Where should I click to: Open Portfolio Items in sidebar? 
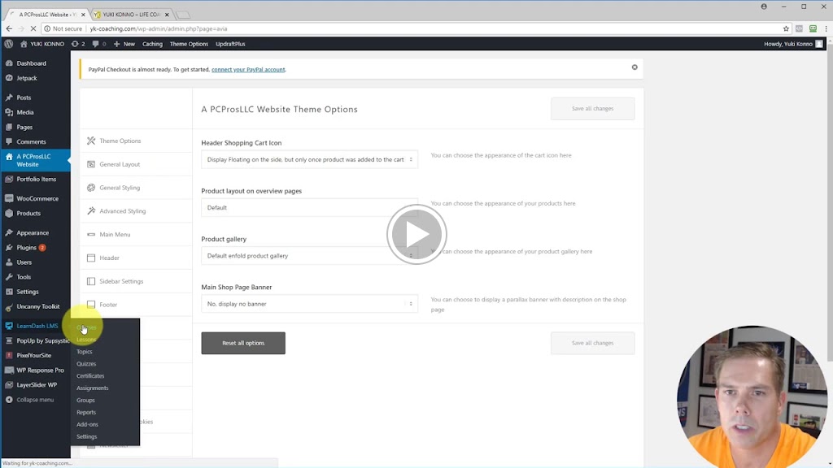point(35,180)
